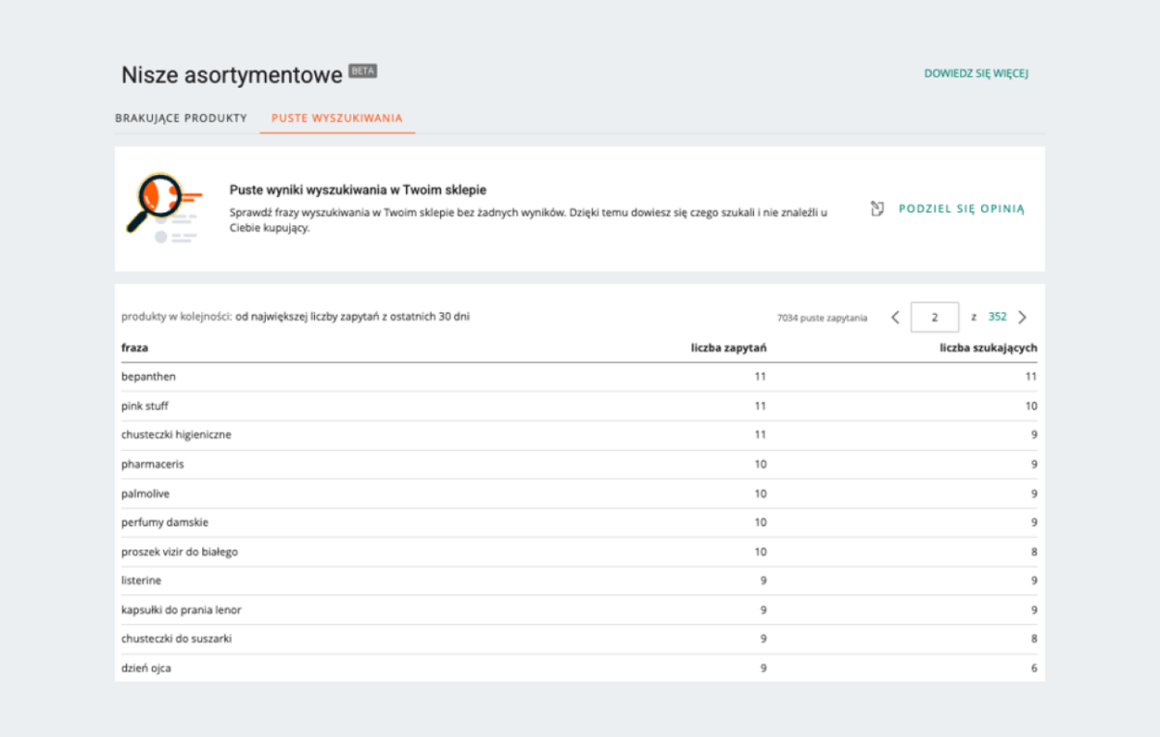Select the pink stuff phrase row
Viewport: 1160px width, 737px height.
145,406
